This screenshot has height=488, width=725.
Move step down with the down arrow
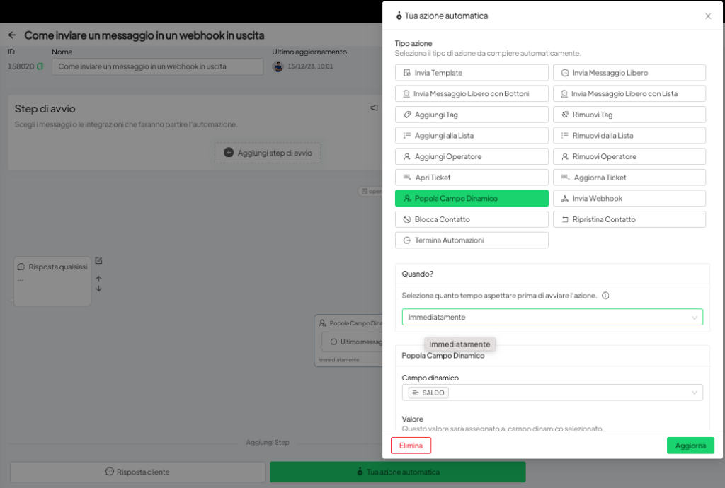click(x=98, y=289)
